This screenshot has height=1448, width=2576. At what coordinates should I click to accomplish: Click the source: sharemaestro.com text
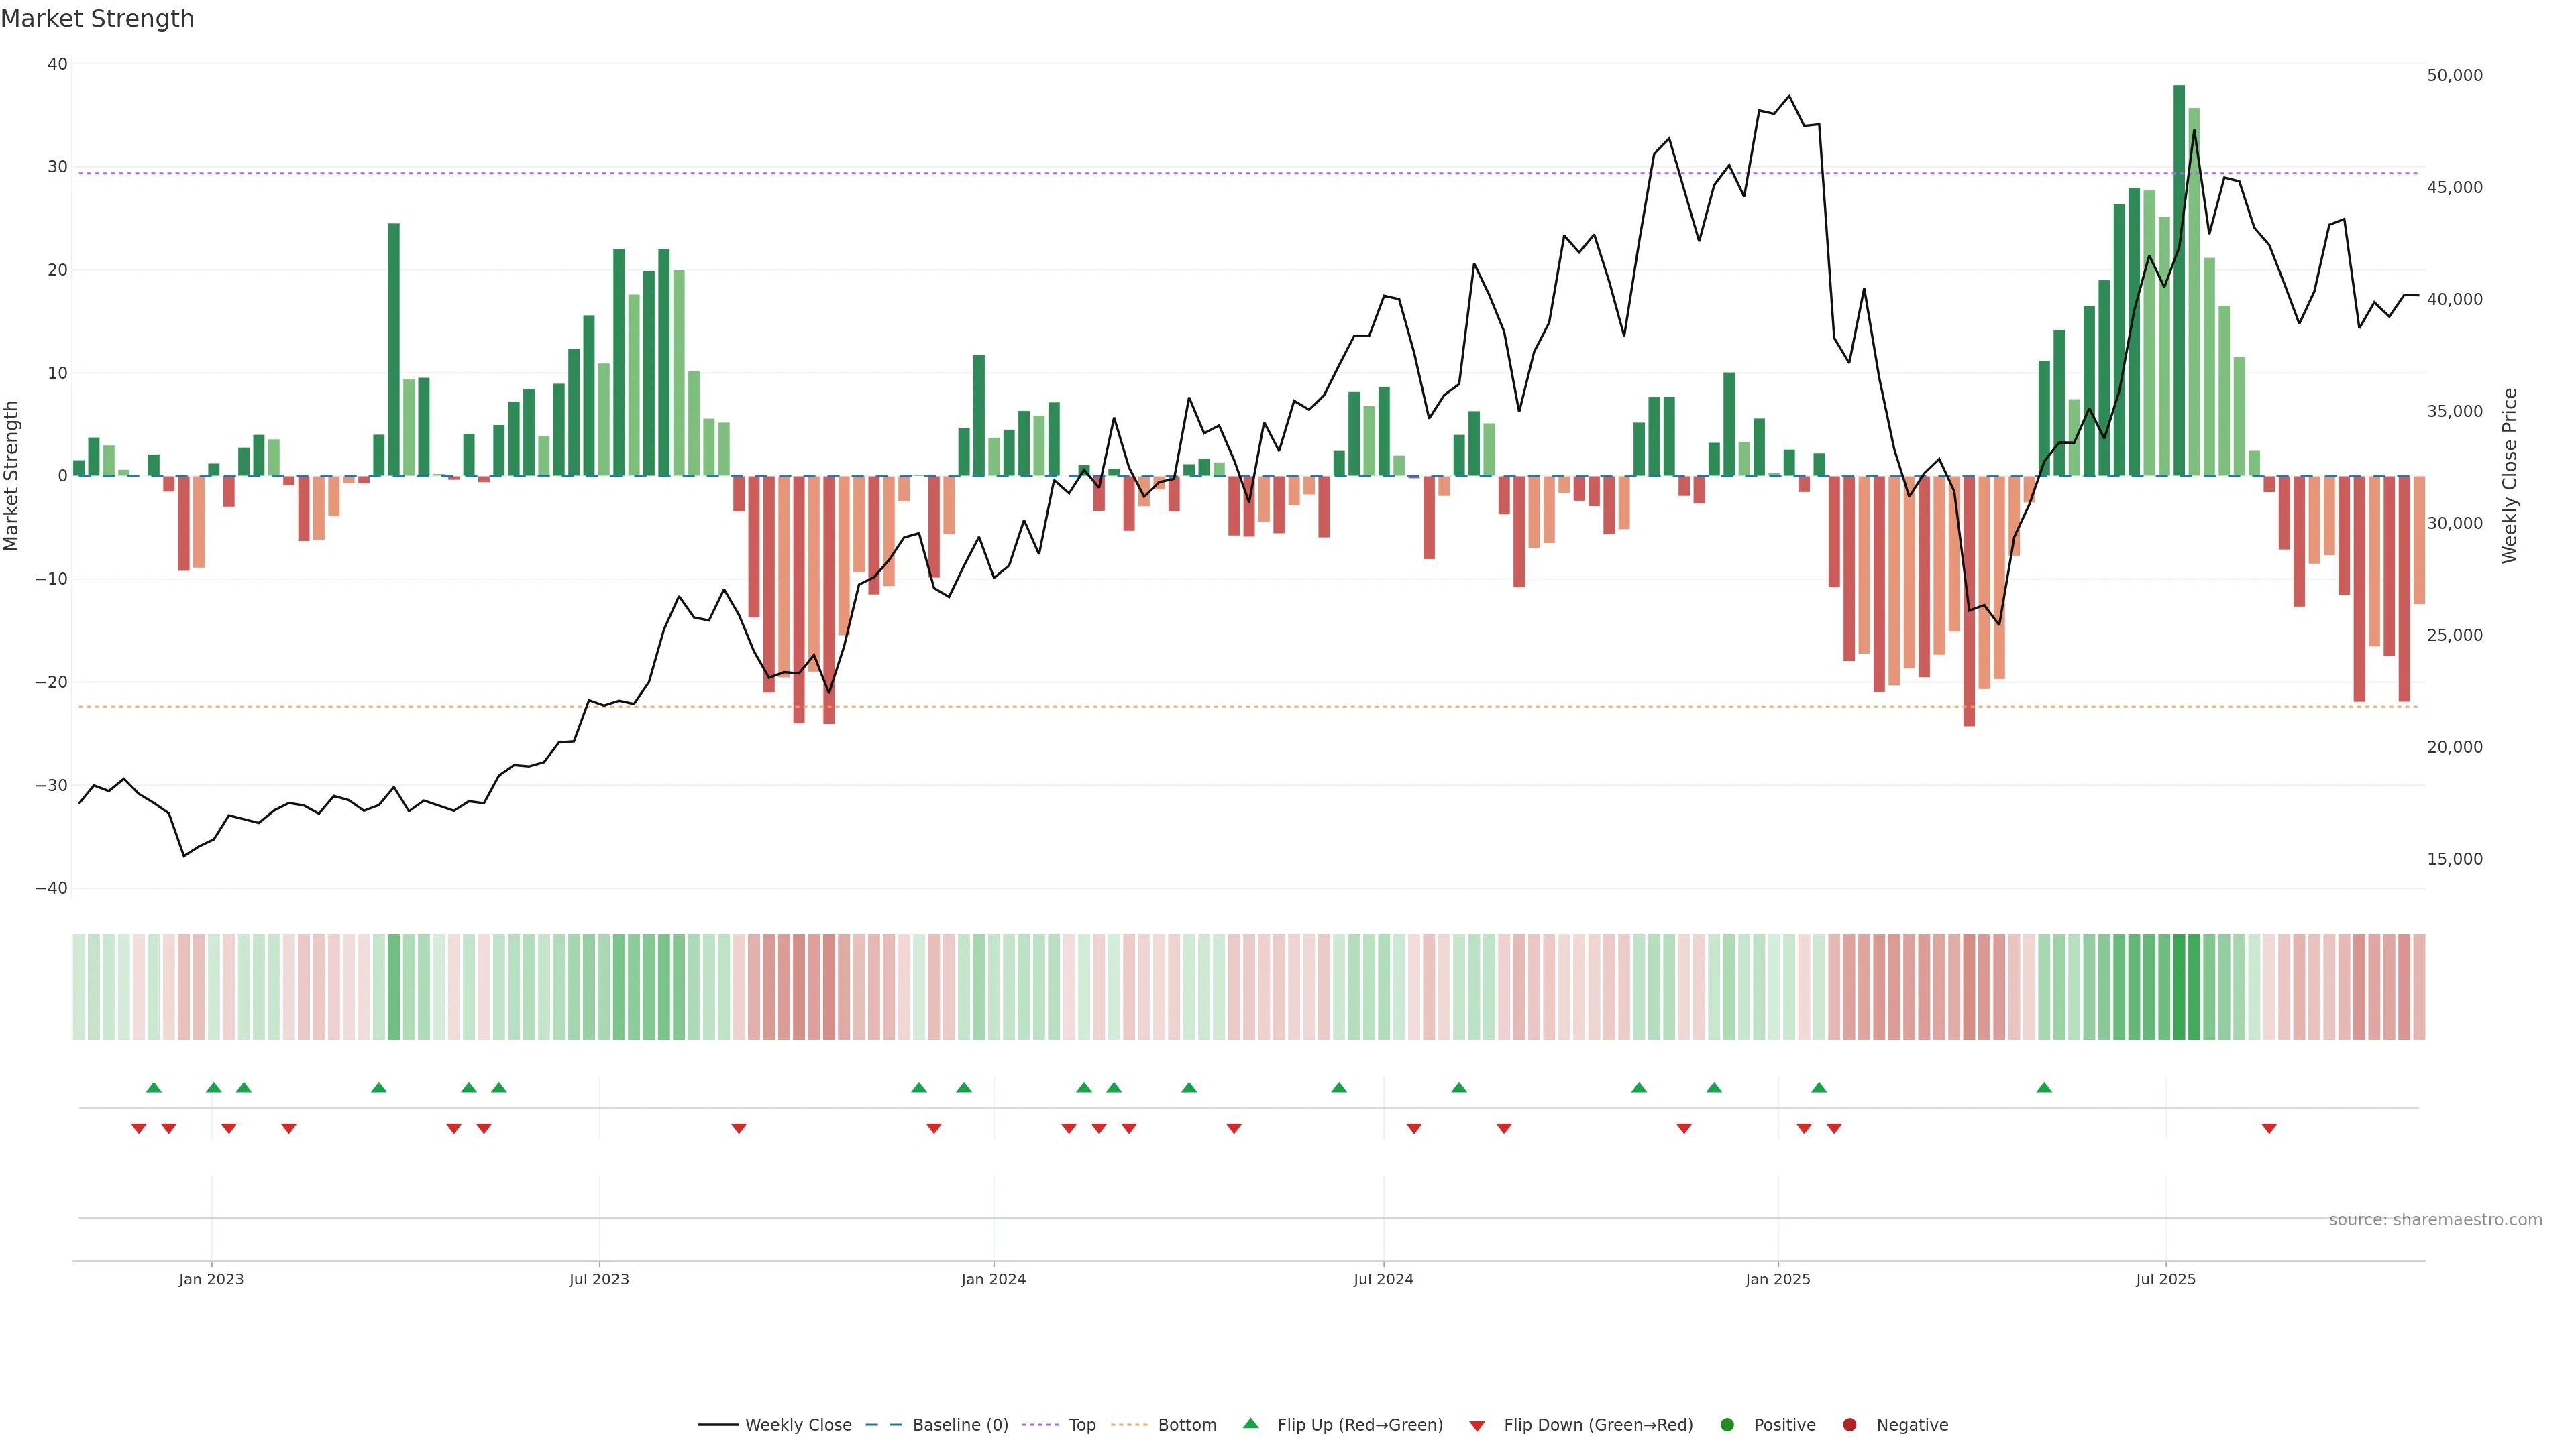tap(2435, 1220)
